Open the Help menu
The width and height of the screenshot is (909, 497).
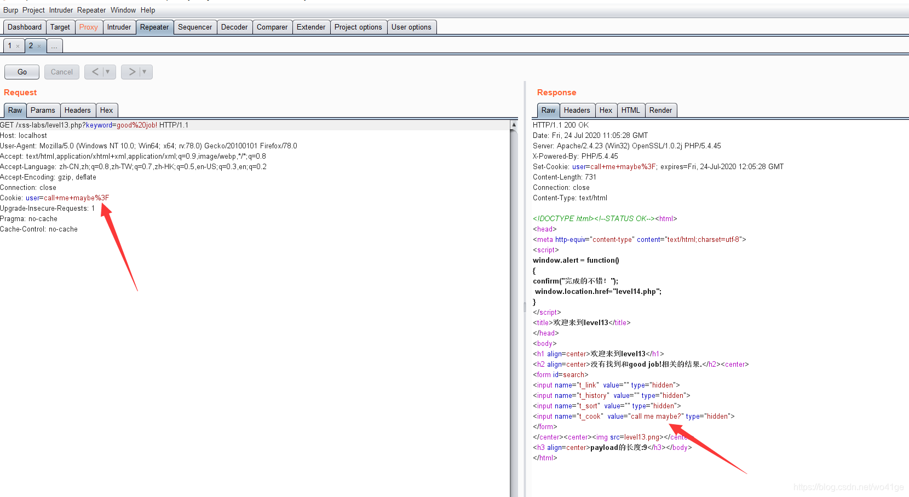148,10
